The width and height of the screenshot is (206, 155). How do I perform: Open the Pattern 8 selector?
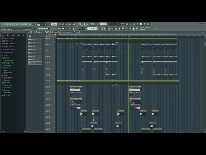pos(92,29)
